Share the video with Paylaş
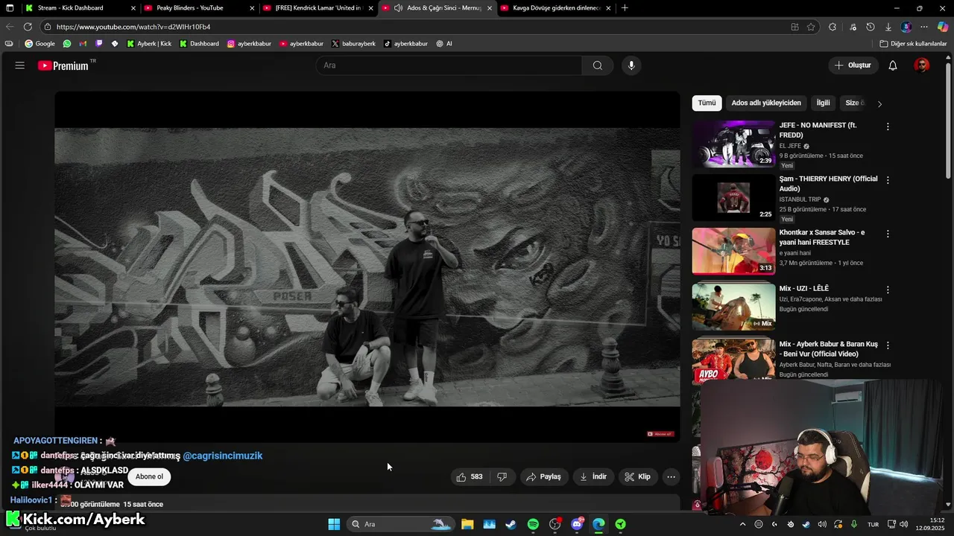This screenshot has height=536, width=954. [543, 476]
